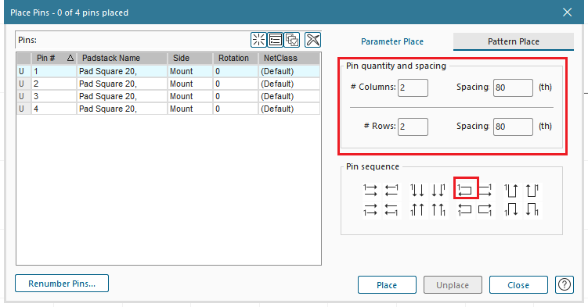Image resolution: width=588 pixels, height=307 pixels.
Task: Select pin number 1 cell
Action: click(54, 71)
